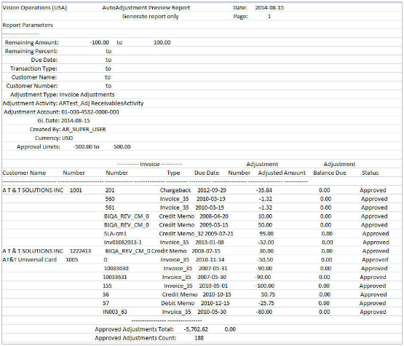Select invoice number 10033631

coord(115,277)
